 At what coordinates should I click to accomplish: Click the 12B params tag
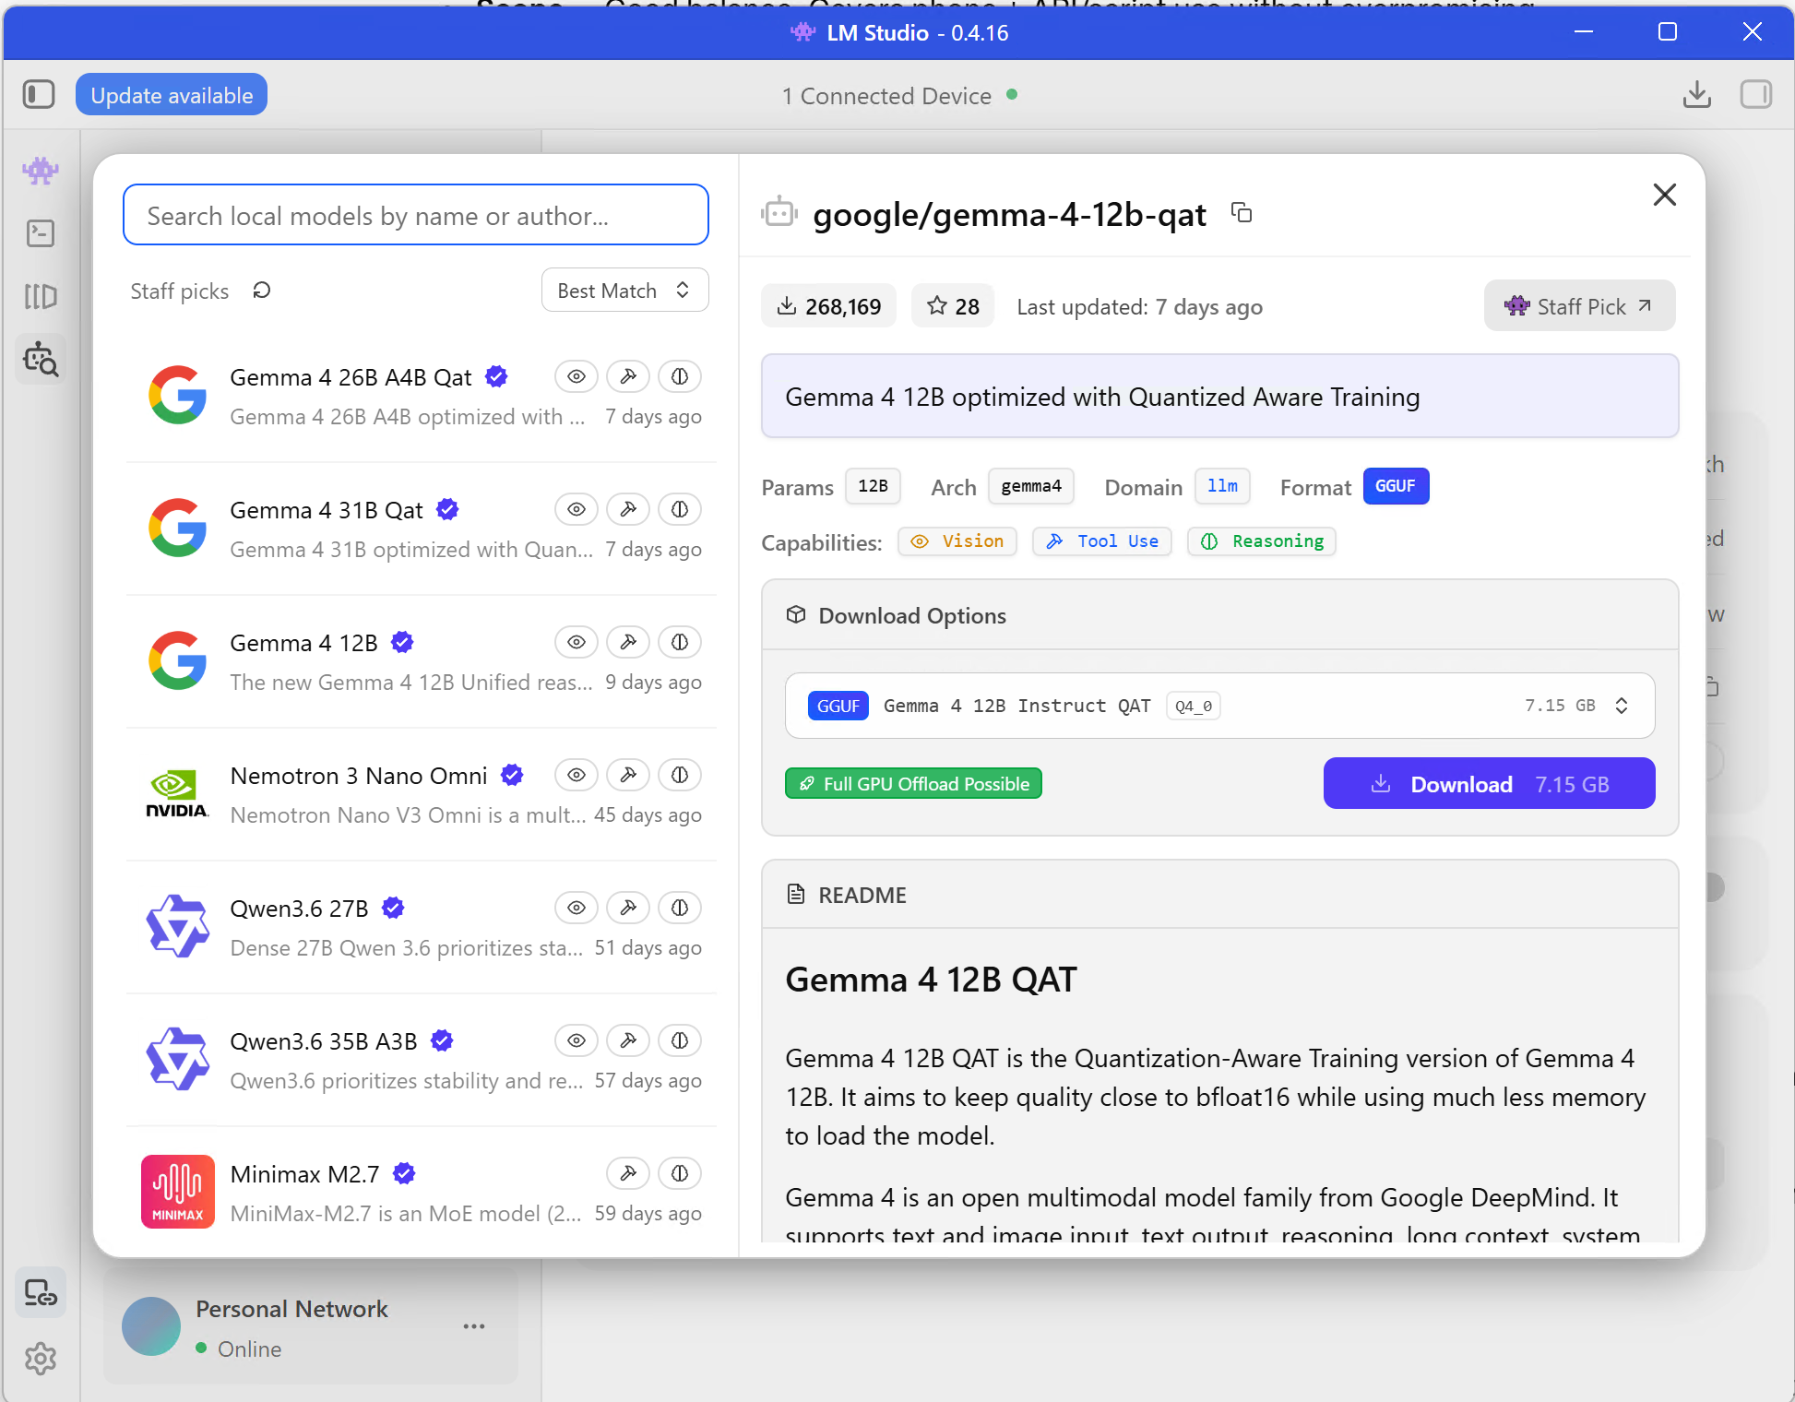873,486
